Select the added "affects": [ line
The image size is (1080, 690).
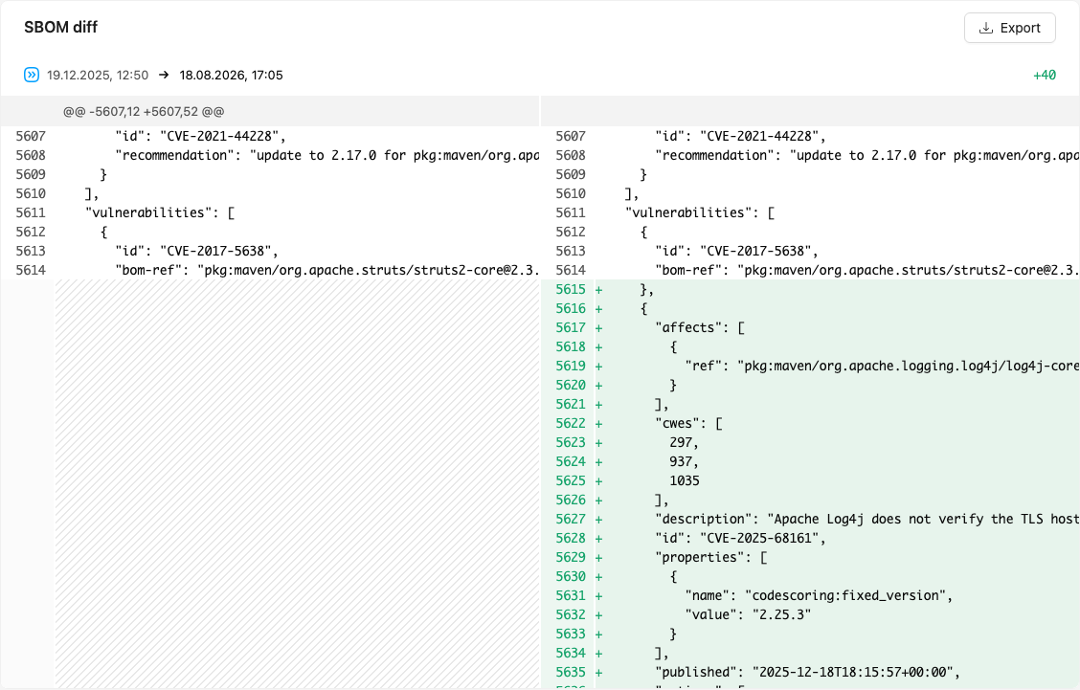pyautogui.click(x=700, y=328)
